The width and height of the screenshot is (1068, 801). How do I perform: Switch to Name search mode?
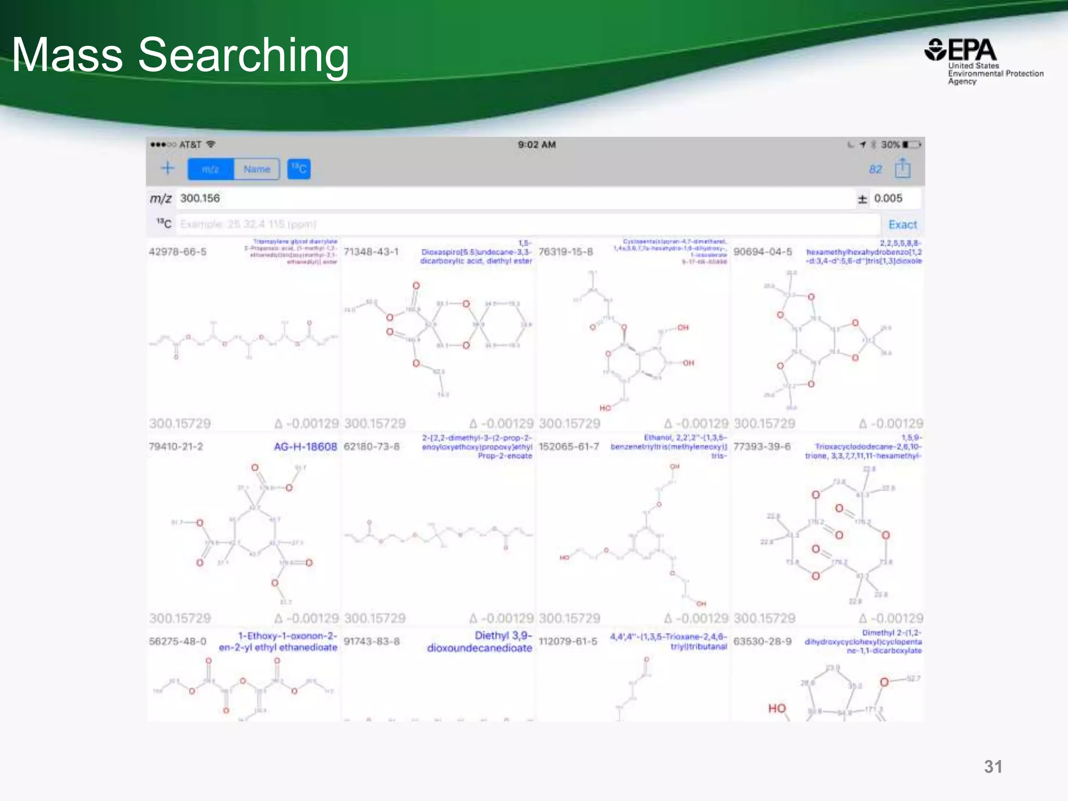(257, 169)
